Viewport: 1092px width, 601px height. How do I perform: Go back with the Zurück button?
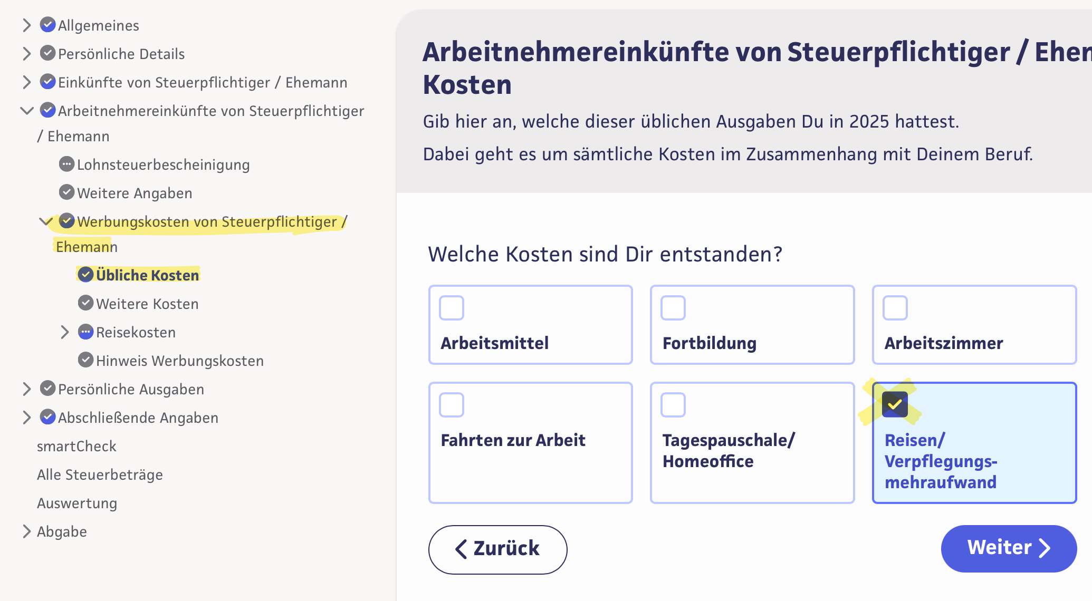(497, 549)
